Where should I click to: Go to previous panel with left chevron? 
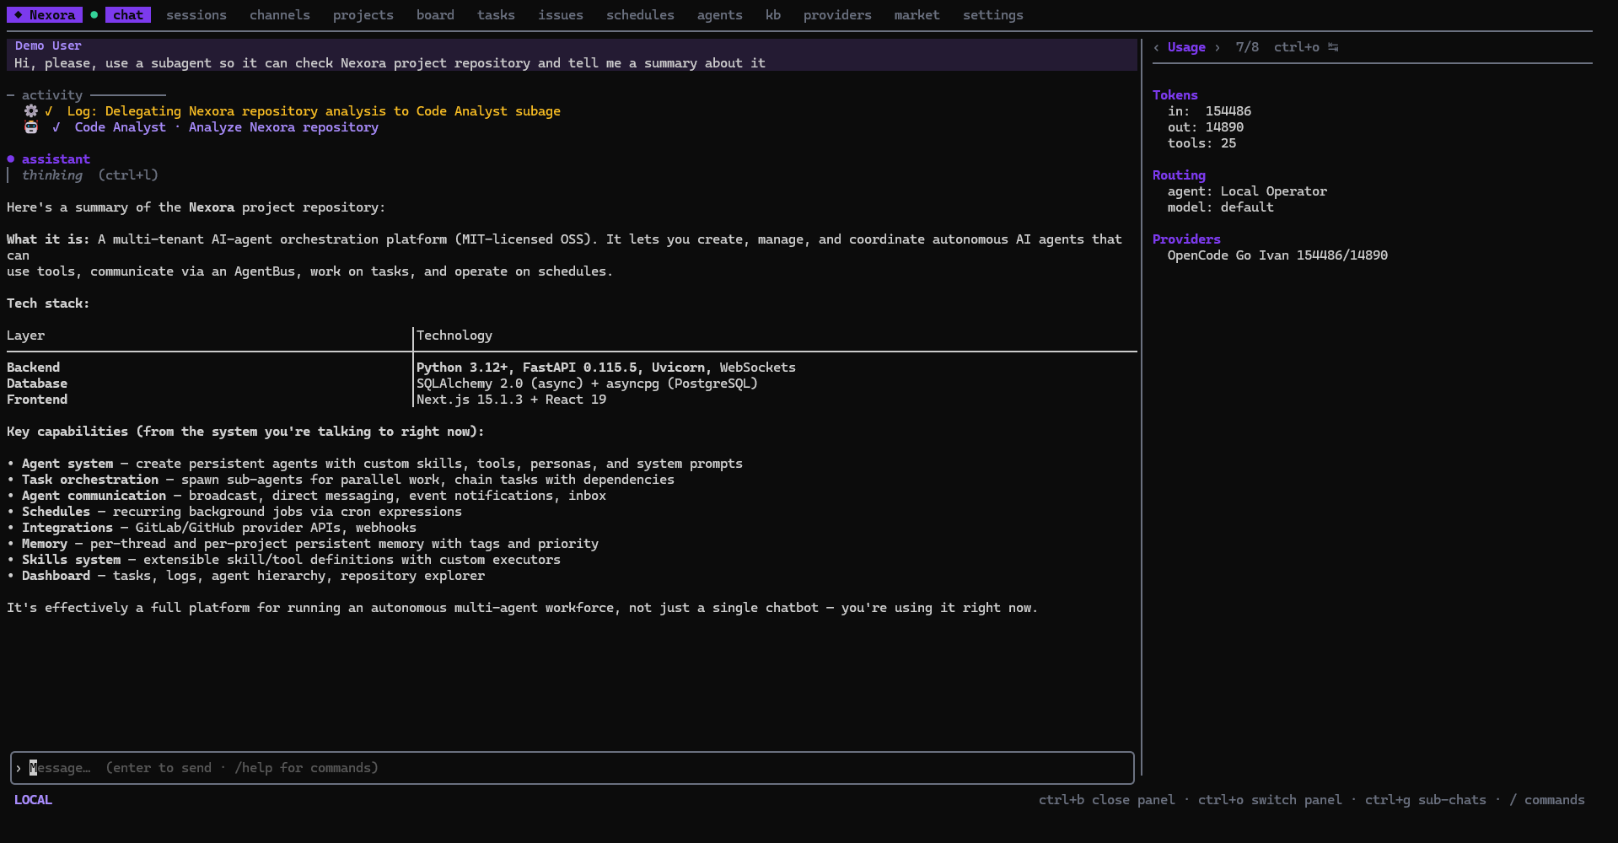click(1156, 47)
